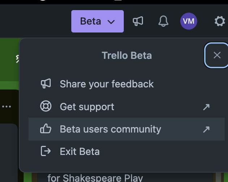Image resolution: width=228 pixels, height=182 pixels.
Task: Open the VM account avatar
Action: 189,21
